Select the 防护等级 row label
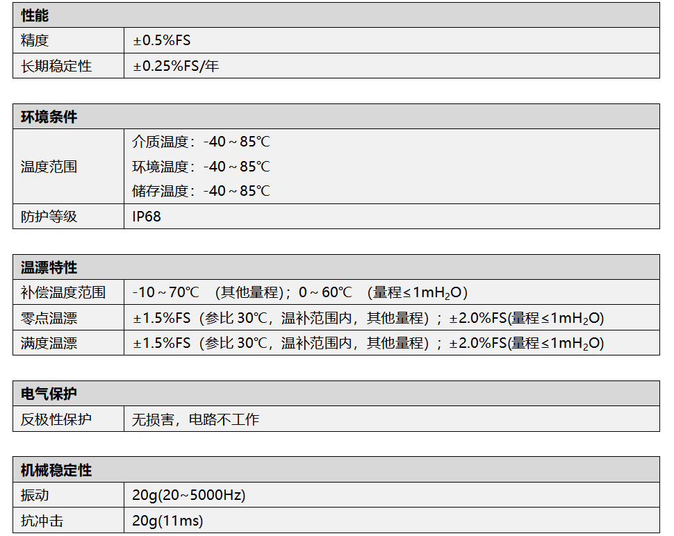 (49, 217)
